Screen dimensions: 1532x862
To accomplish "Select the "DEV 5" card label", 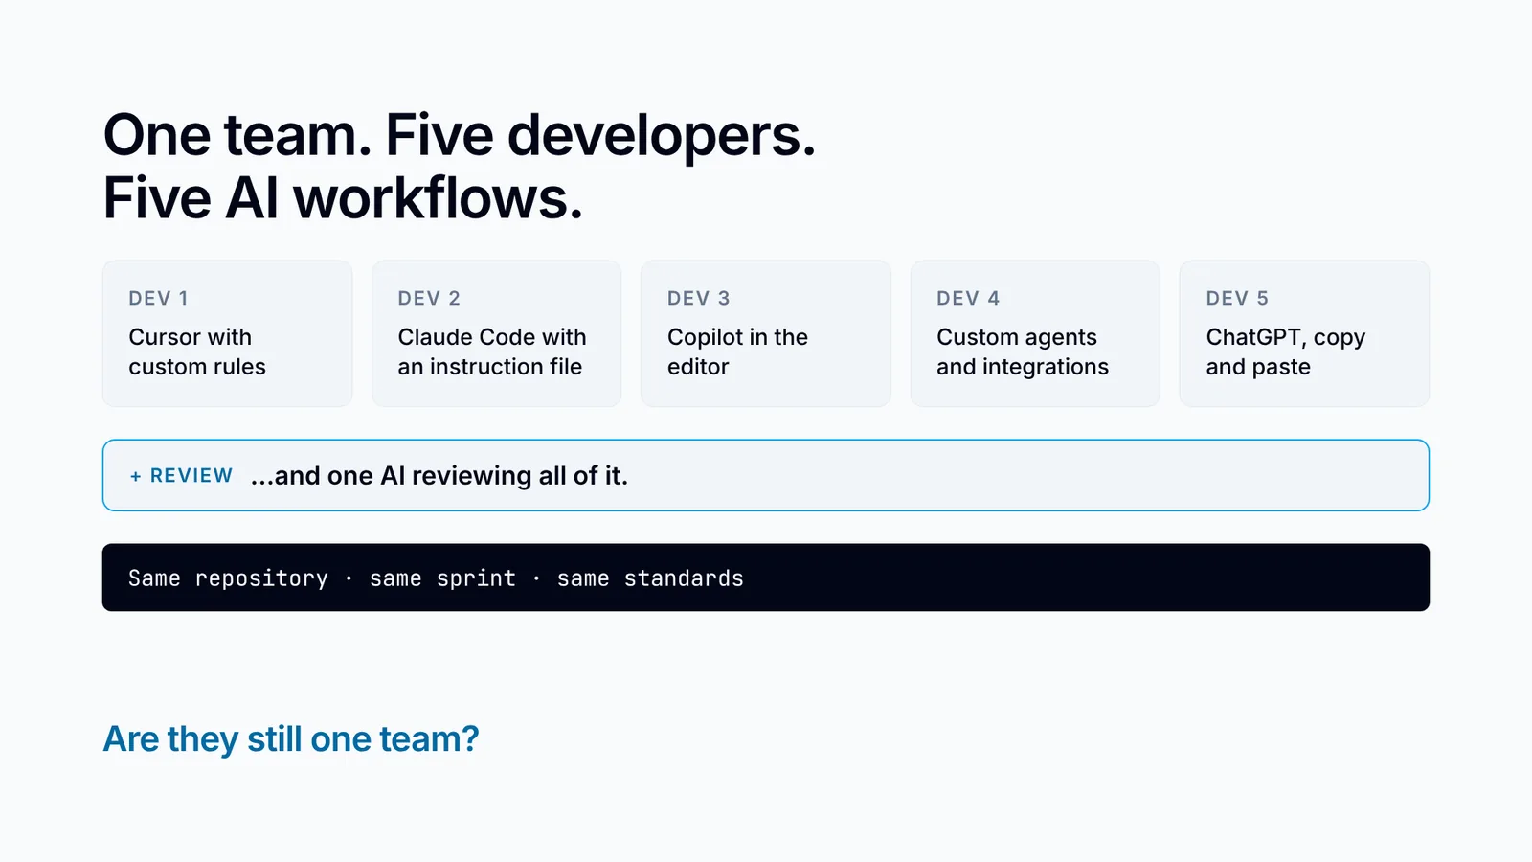I will [1237, 298].
